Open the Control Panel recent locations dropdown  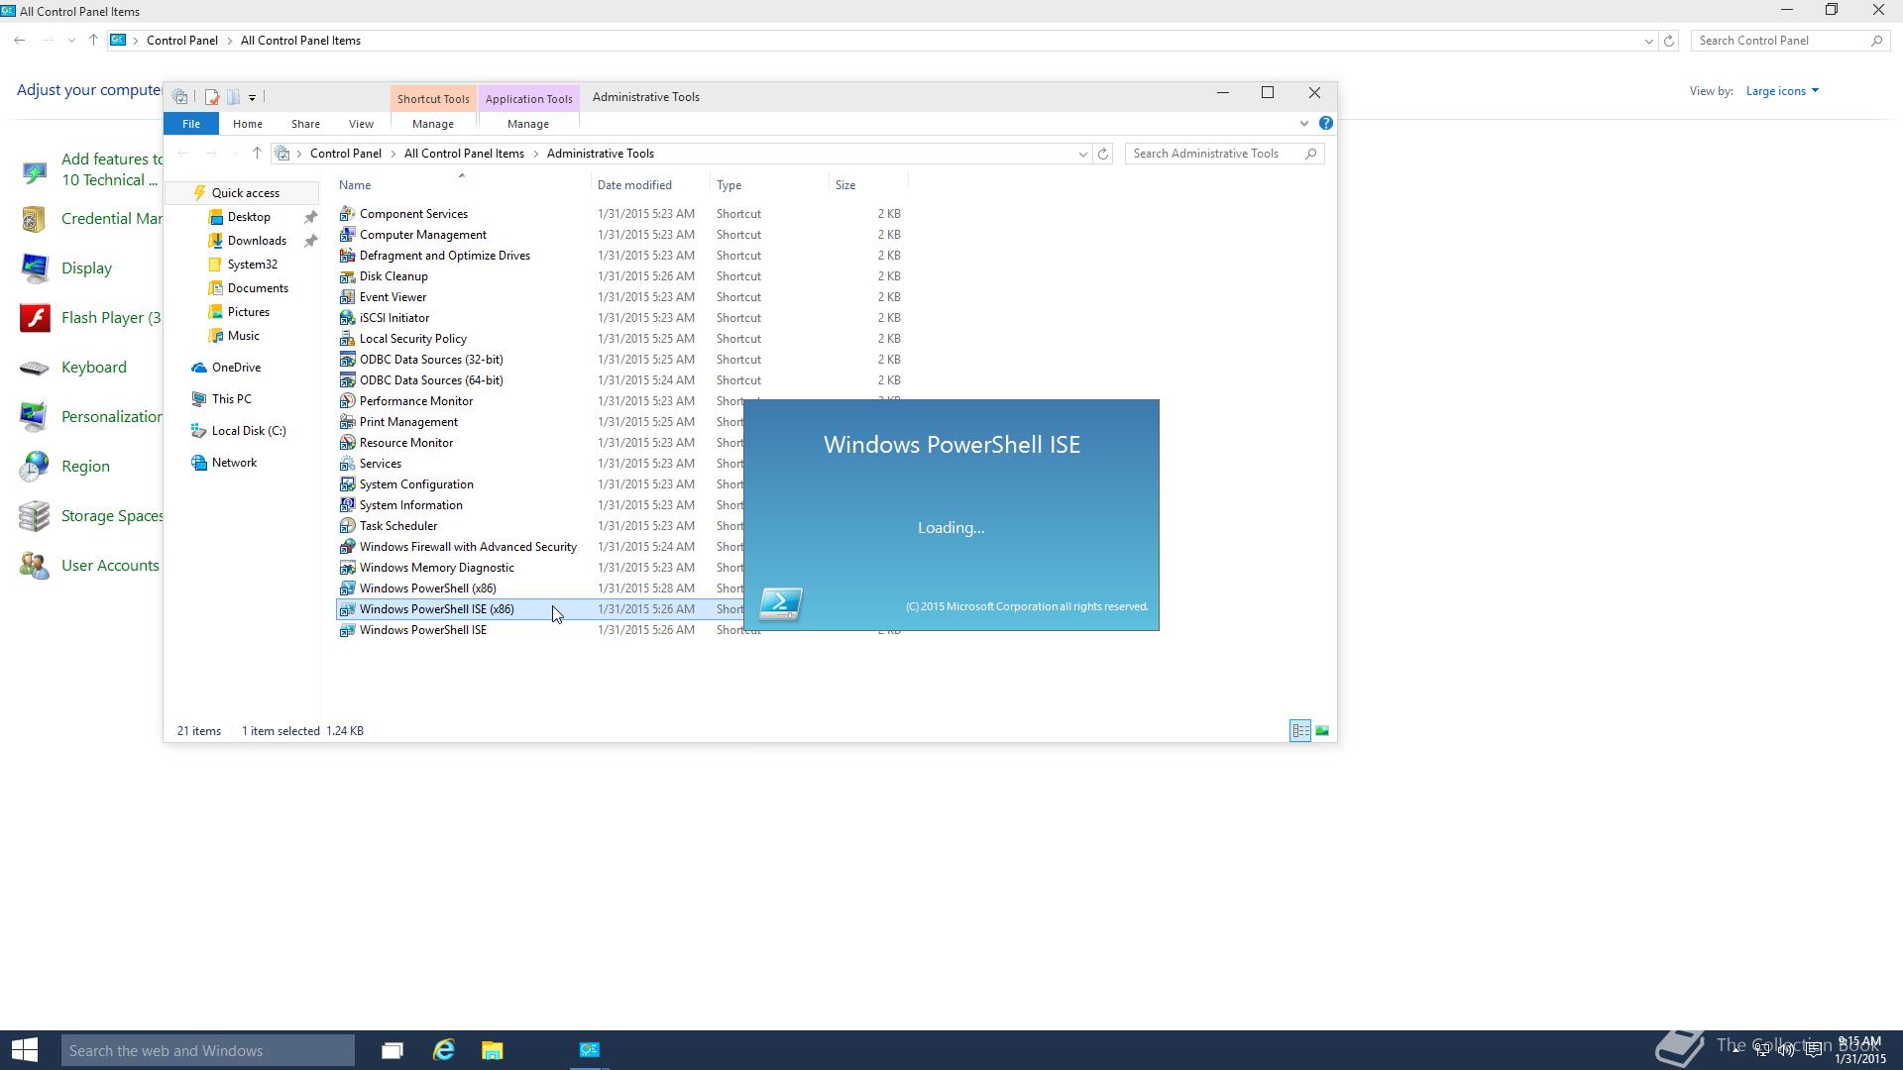pos(71,41)
